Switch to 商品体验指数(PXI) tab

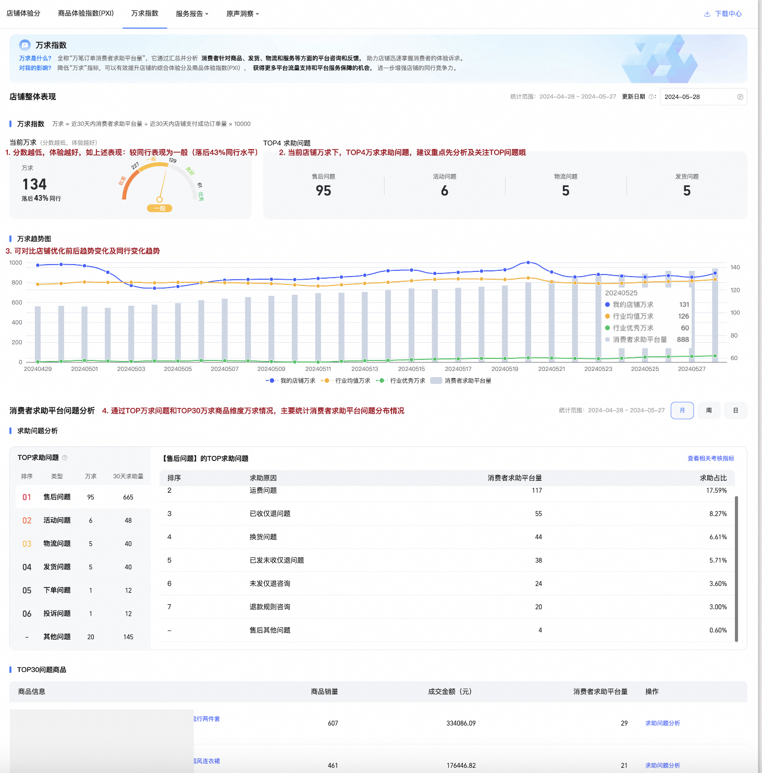86,13
